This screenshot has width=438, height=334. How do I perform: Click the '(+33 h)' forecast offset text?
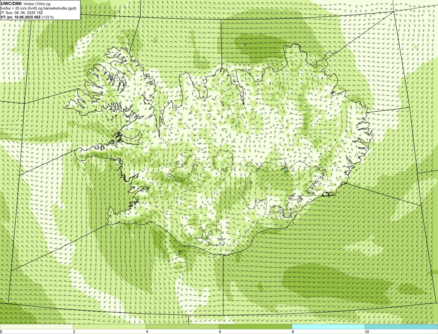48,17
